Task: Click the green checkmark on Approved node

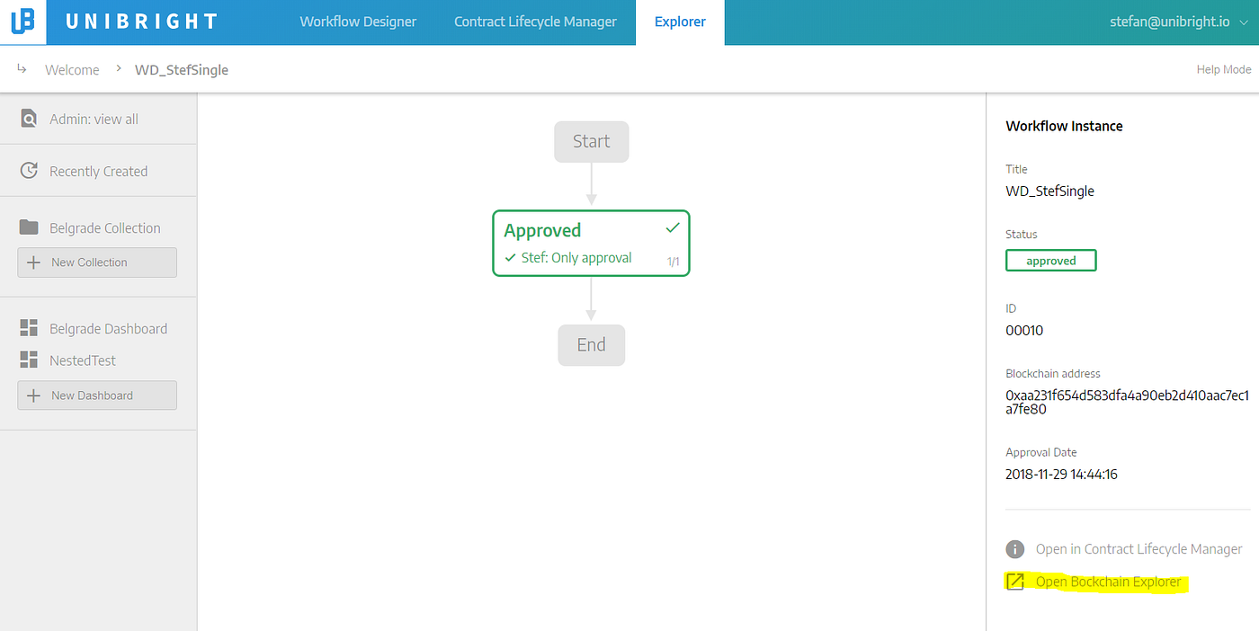Action: [673, 229]
